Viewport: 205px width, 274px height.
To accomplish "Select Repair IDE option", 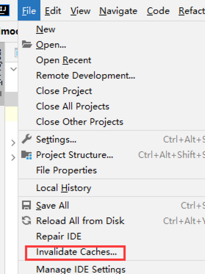I will click(59, 236).
